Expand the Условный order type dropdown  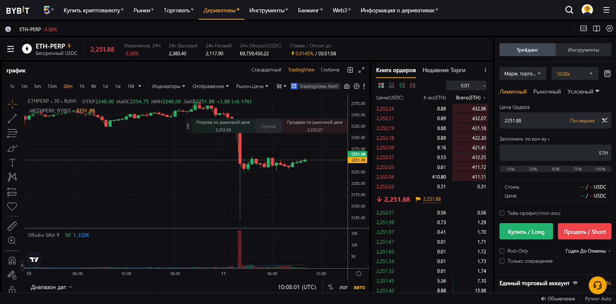tap(583, 91)
